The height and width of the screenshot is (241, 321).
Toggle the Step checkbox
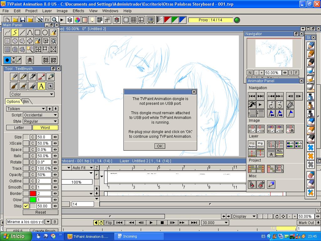[26, 206]
